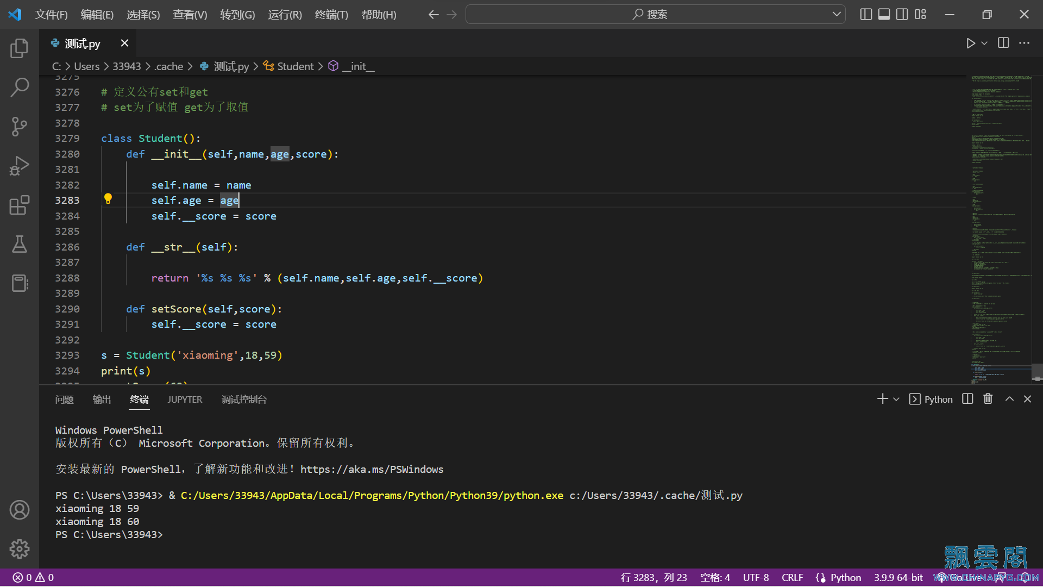Image resolution: width=1043 pixels, height=587 pixels.
Task: Open the Accounts menu icon
Action: tap(20, 510)
